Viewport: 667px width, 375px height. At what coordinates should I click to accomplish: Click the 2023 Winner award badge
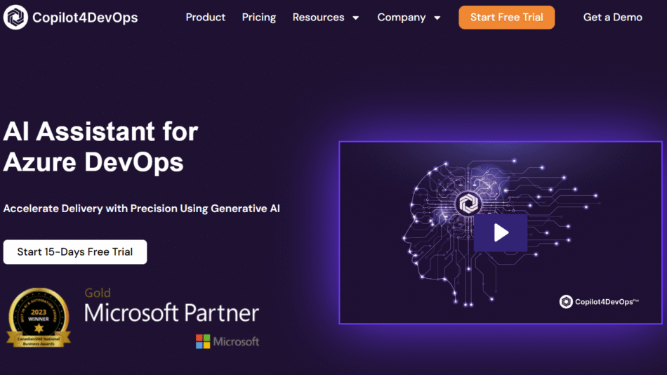(x=39, y=317)
